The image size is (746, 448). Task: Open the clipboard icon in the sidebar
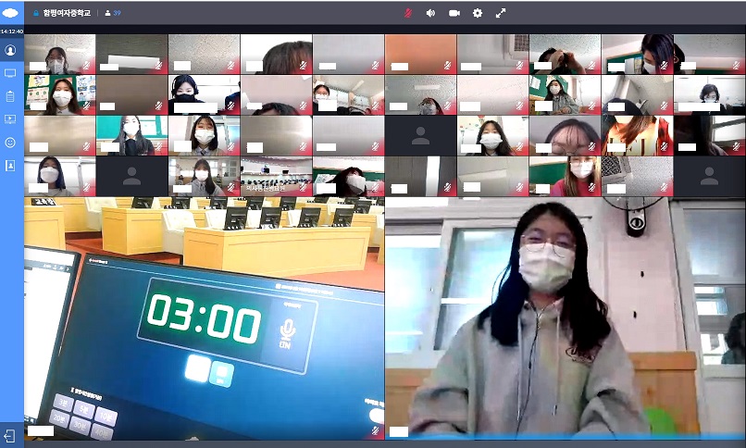(x=10, y=96)
